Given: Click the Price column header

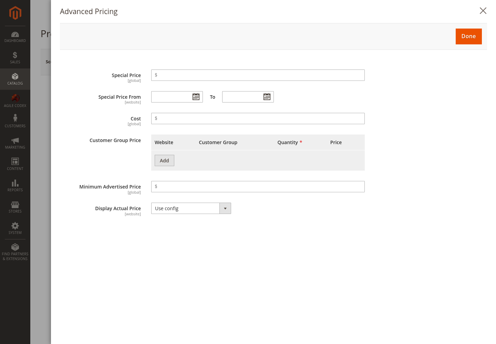Looking at the screenshot, I should click(x=336, y=142).
